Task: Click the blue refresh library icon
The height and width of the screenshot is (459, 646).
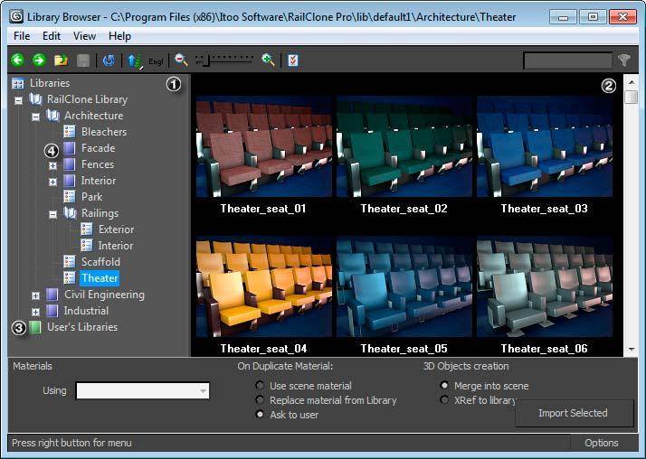Action: pos(109,61)
